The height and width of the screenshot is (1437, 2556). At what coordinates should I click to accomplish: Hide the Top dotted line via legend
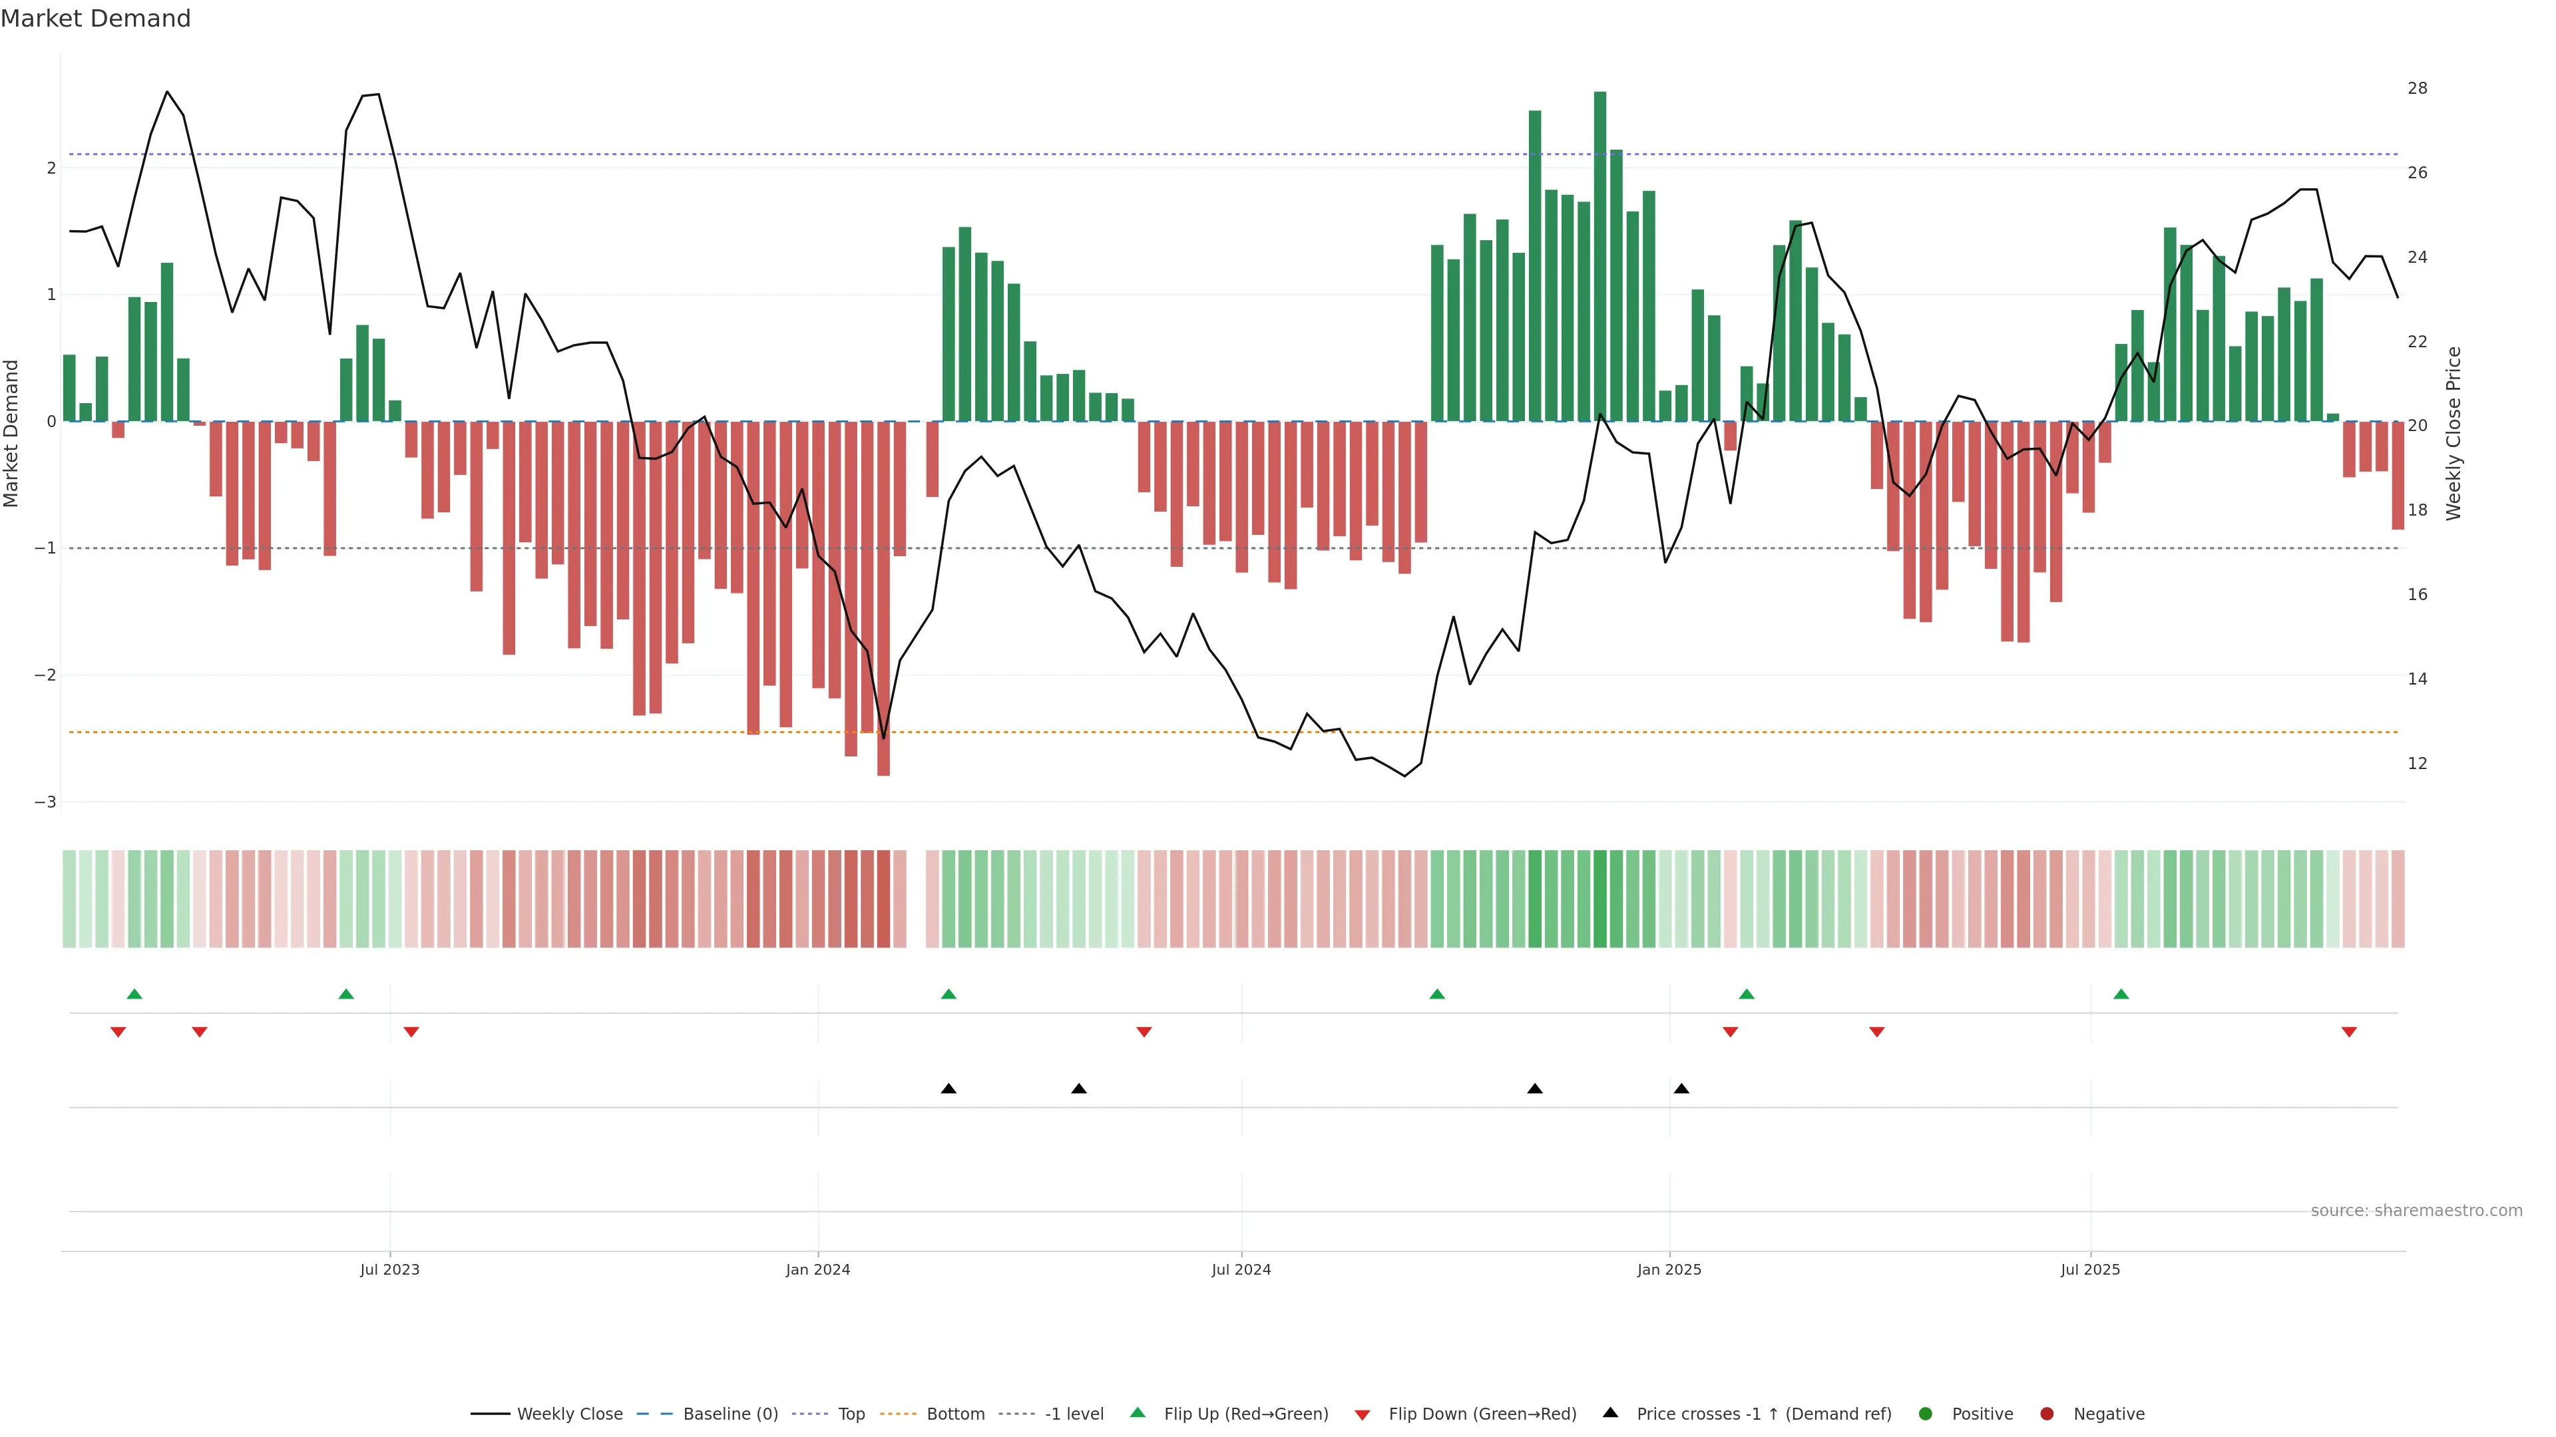[851, 1414]
